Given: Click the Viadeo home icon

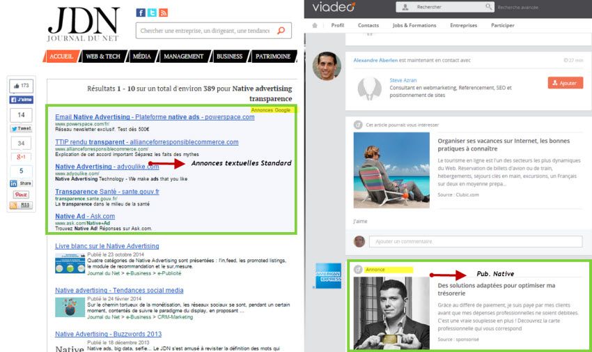Looking at the screenshot, I should click(315, 25).
